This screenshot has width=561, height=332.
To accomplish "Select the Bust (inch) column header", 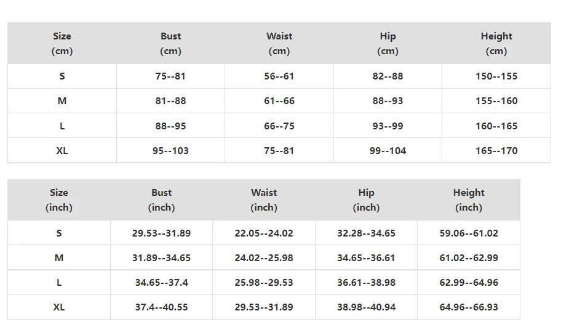I will point(161,200).
